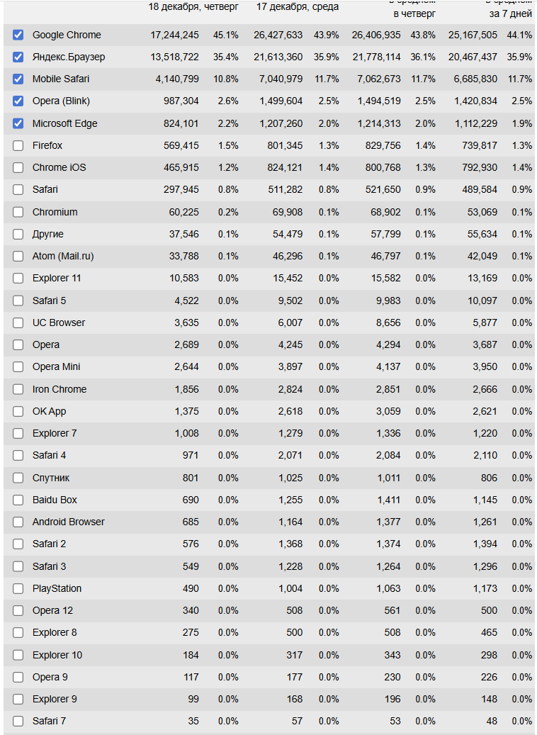537x735 pixels.
Task: Uncheck the Google Chrome checkbox
Action: click(18, 35)
